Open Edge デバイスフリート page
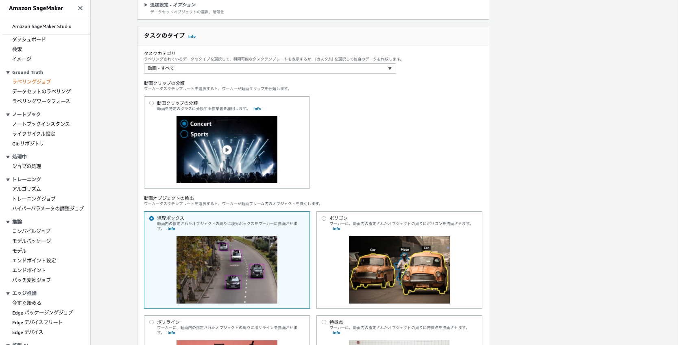 [37, 322]
